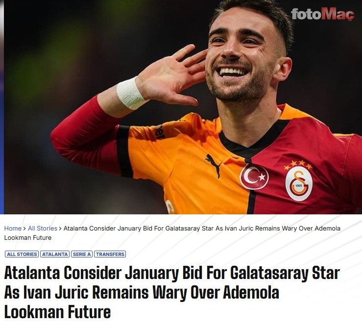Click the chevron after the Home breadcrumb
362x324 pixels.
pyautogui.click(x=24, y=229)
